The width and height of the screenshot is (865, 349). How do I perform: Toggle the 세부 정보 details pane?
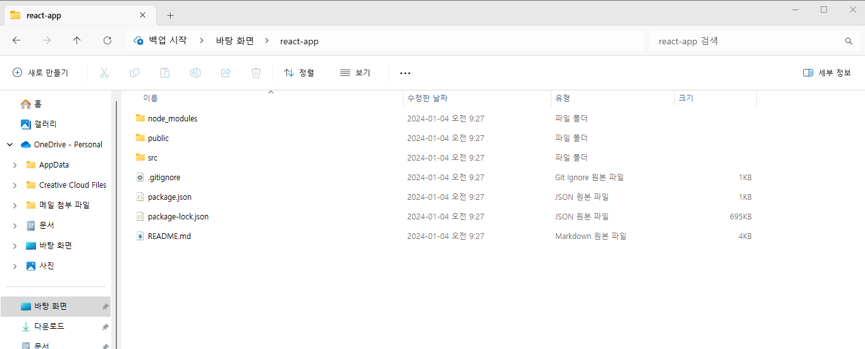click(x=827, y=73)
